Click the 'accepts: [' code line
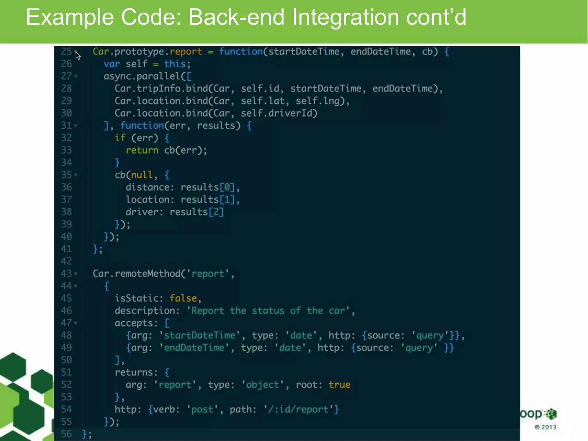Screen dimensions: 588x441 (x=142, y=323)
